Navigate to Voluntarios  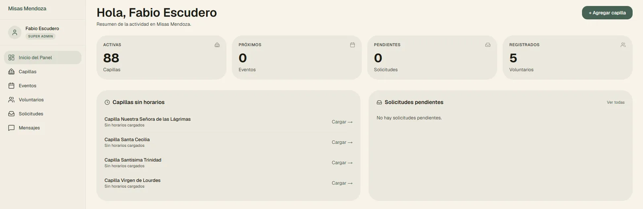(43, 99)
